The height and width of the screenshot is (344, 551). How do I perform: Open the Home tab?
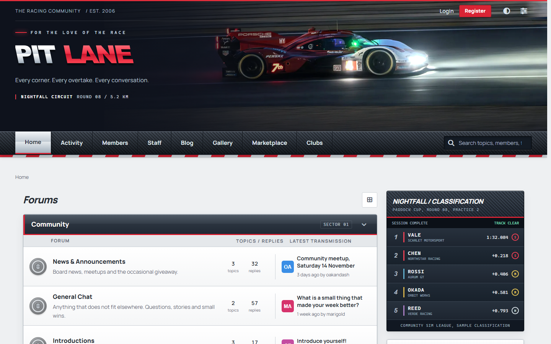click(x=33, y=143)
